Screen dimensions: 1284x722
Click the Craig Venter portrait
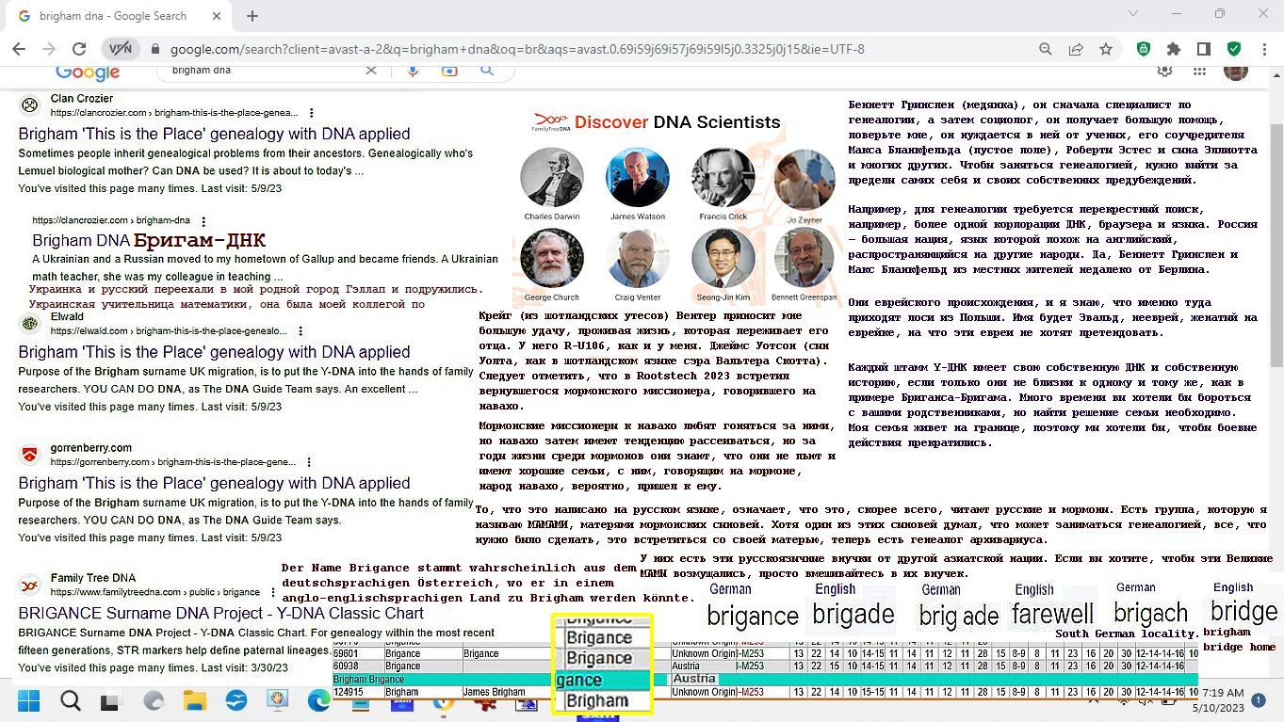(x=638, y=257)
